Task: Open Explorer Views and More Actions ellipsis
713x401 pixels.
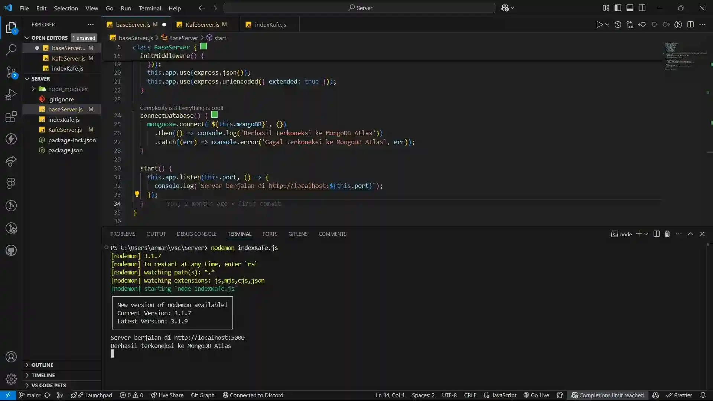Action: pyautogui.click(x=91, y=25)
